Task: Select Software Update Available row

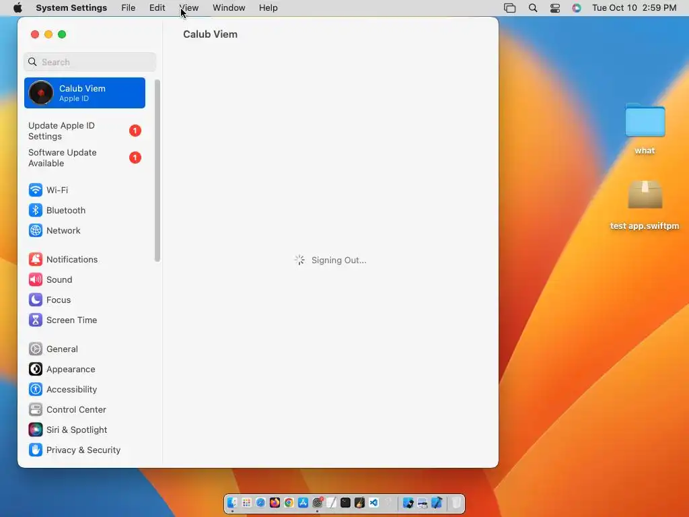Action: [x=84, y=158]
